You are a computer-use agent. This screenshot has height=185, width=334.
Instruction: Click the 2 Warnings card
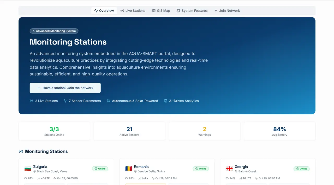(x=205, y=131)
